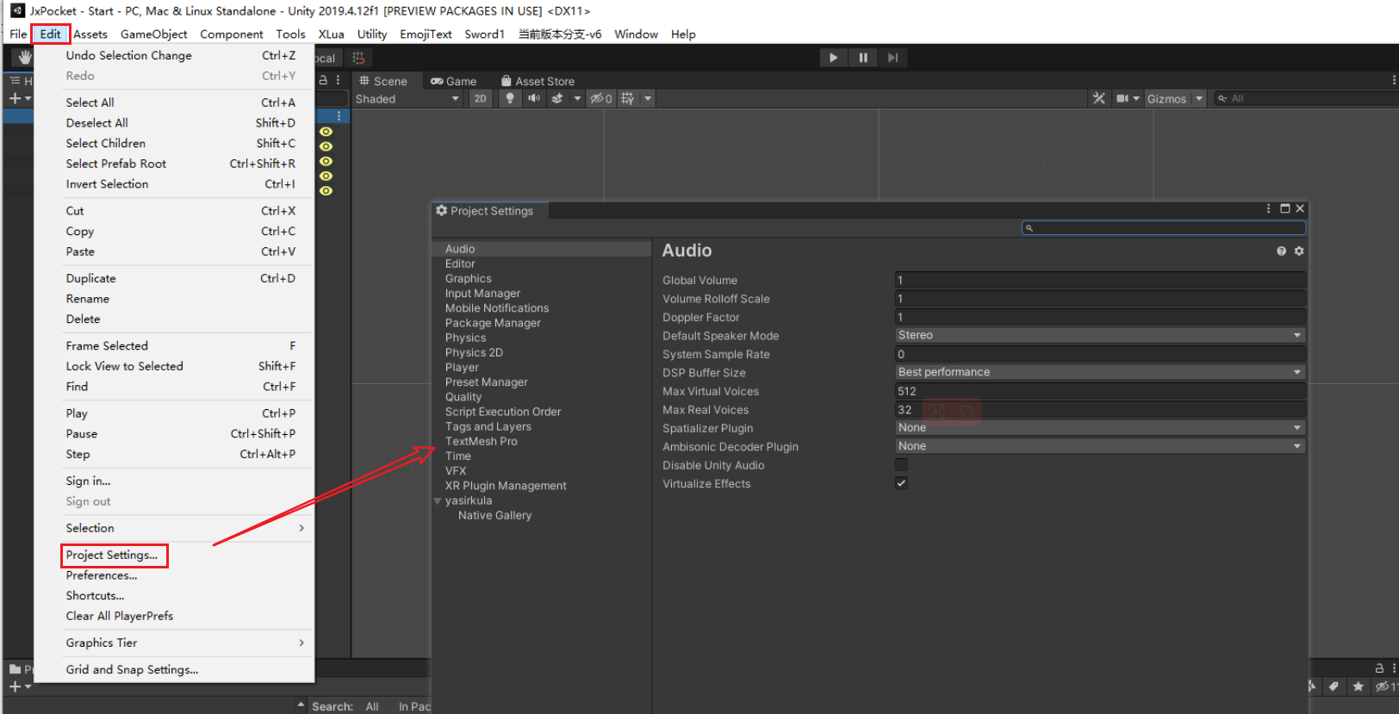1399x714 pixels.
Task: Disable the Virtualize Effects checkbox
Action: click(x=901, y=483)
